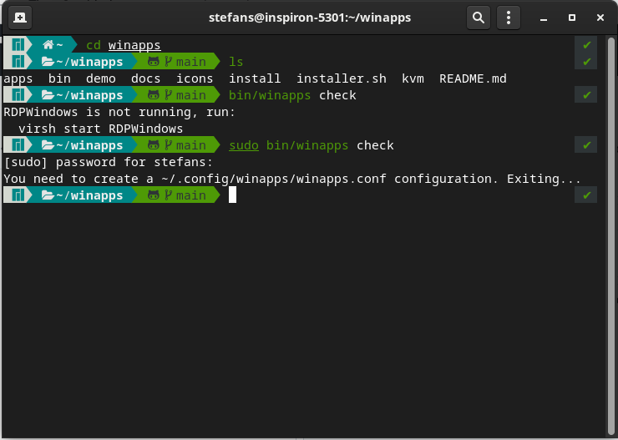The width and height of the screenshot is (618, 440).
Task: Click the git branch icon on the last prompt
Action: 169,195
